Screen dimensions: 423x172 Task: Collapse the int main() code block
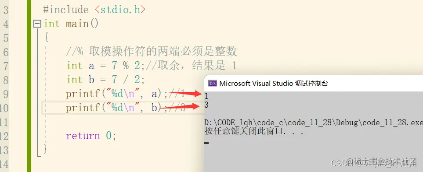pyautogui.click(x=37, y=24)
